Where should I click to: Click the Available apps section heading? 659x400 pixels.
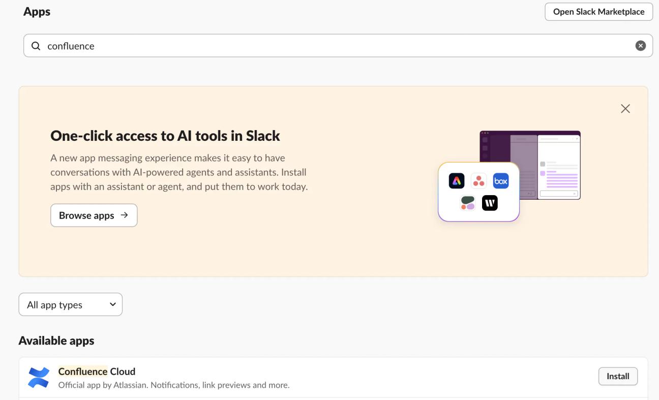pyautogui.click(x=56, y=341)
